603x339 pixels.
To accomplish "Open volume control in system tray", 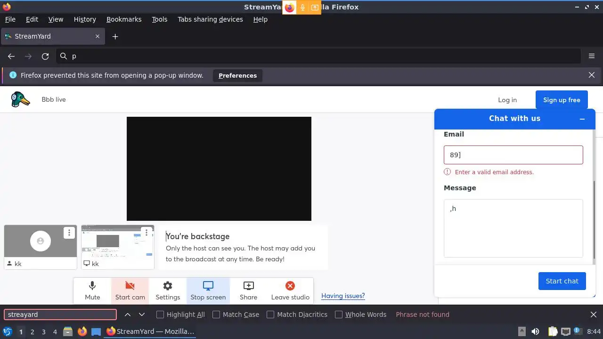I will pyautogui.click(x=535, y=331).
